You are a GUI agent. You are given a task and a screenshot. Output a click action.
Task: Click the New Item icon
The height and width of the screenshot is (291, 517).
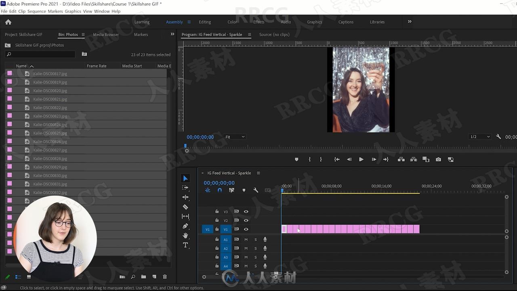tap(154, 277)
